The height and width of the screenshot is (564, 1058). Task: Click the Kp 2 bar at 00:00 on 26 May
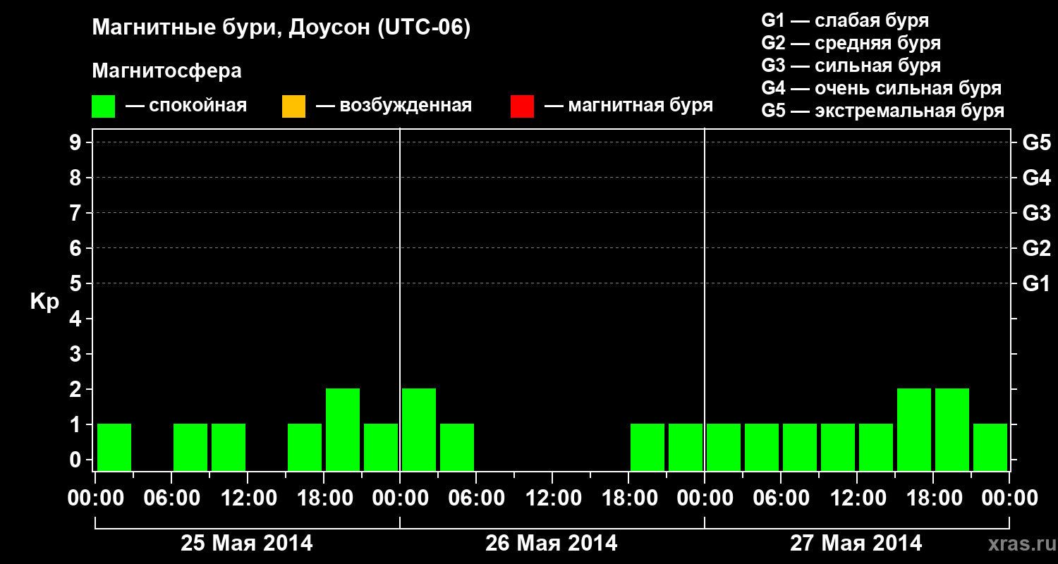click(x=419, y=429)
